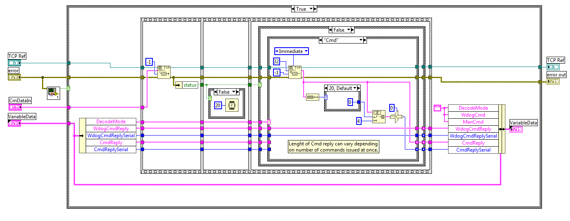
Task: Open the "Cmd" case selector dropdown
Action: coord(361,40)
